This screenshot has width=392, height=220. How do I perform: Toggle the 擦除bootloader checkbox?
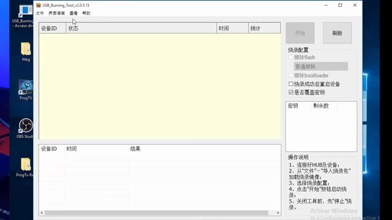click(291, 75)
